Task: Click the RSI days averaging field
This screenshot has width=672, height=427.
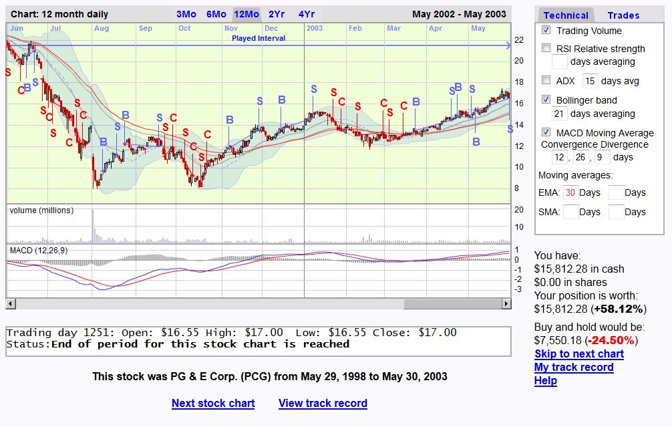Action: click(x=559, y=61)
